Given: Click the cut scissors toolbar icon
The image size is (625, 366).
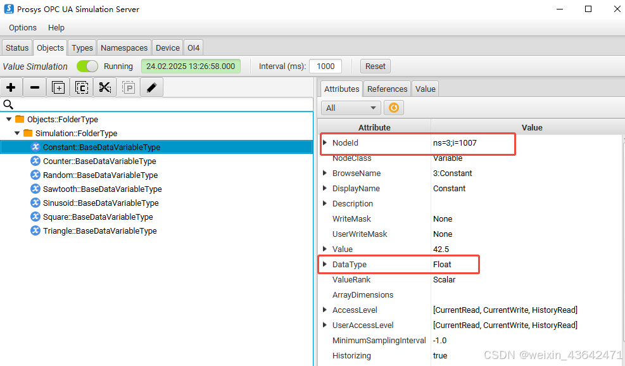Looking at the screenshot, I should tap(105, 87).
